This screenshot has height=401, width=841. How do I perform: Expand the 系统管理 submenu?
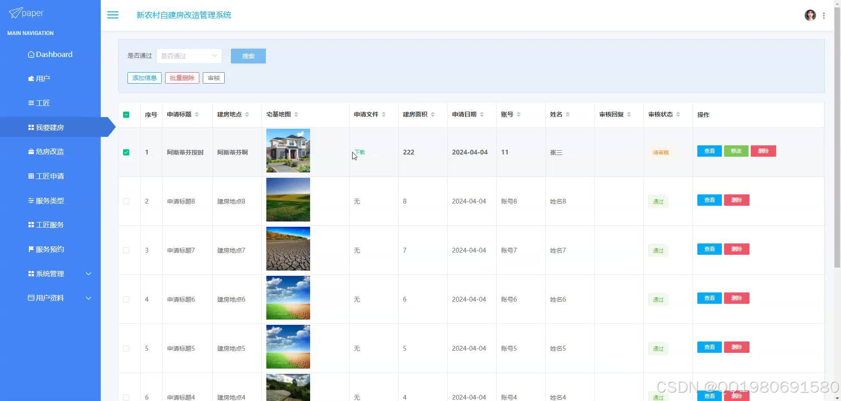50,274
